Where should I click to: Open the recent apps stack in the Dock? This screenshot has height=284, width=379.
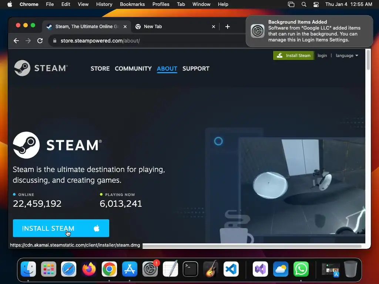click(330, 269)
